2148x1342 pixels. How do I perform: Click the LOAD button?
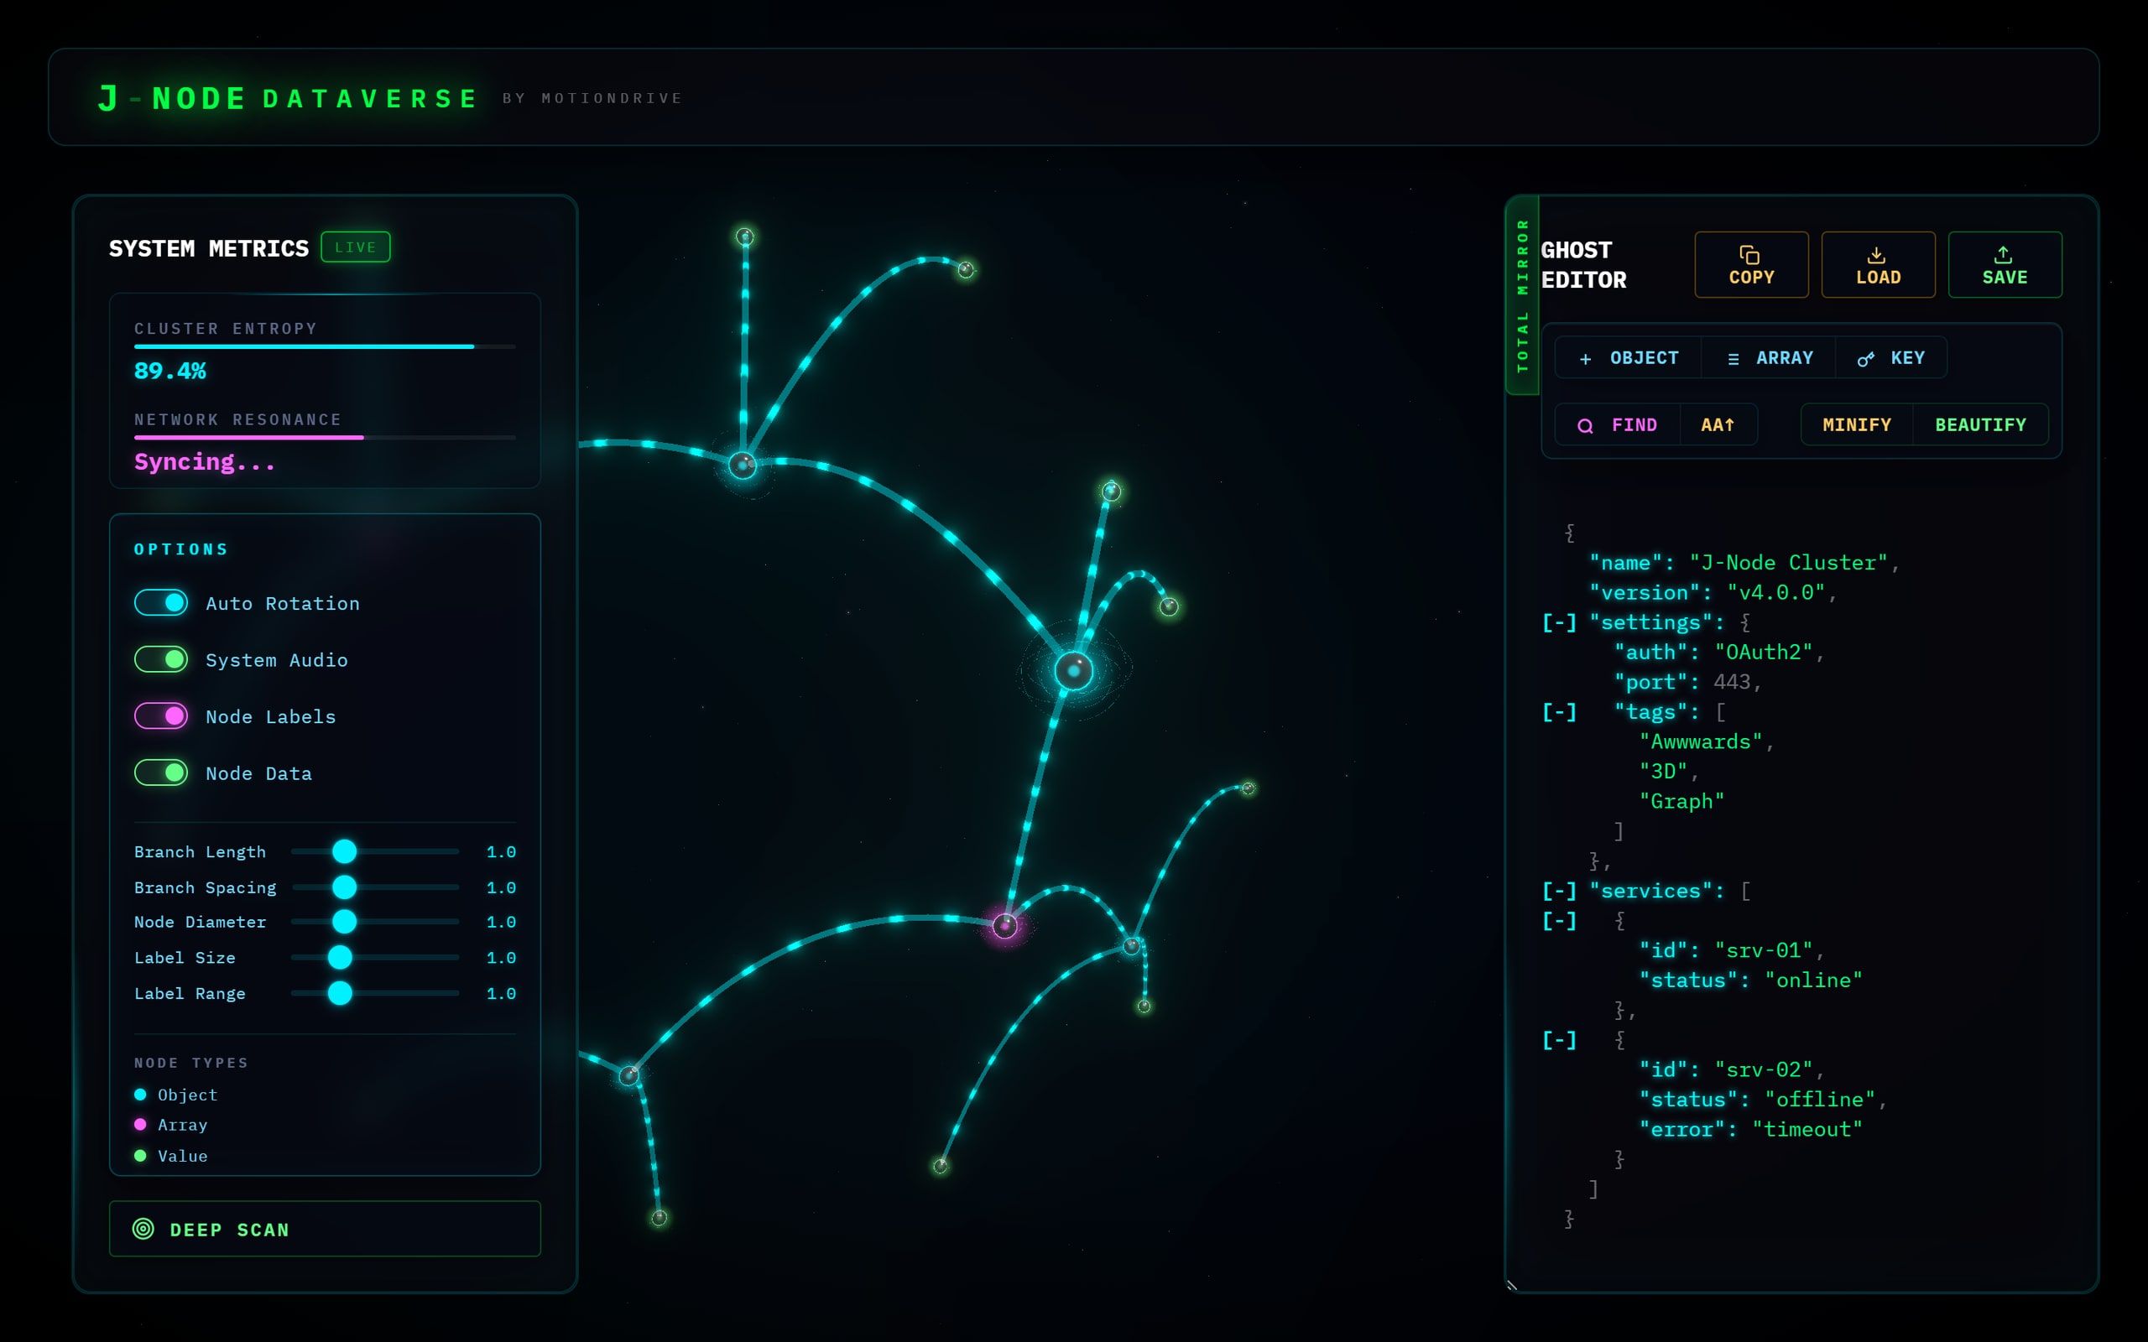point(1877,264)
